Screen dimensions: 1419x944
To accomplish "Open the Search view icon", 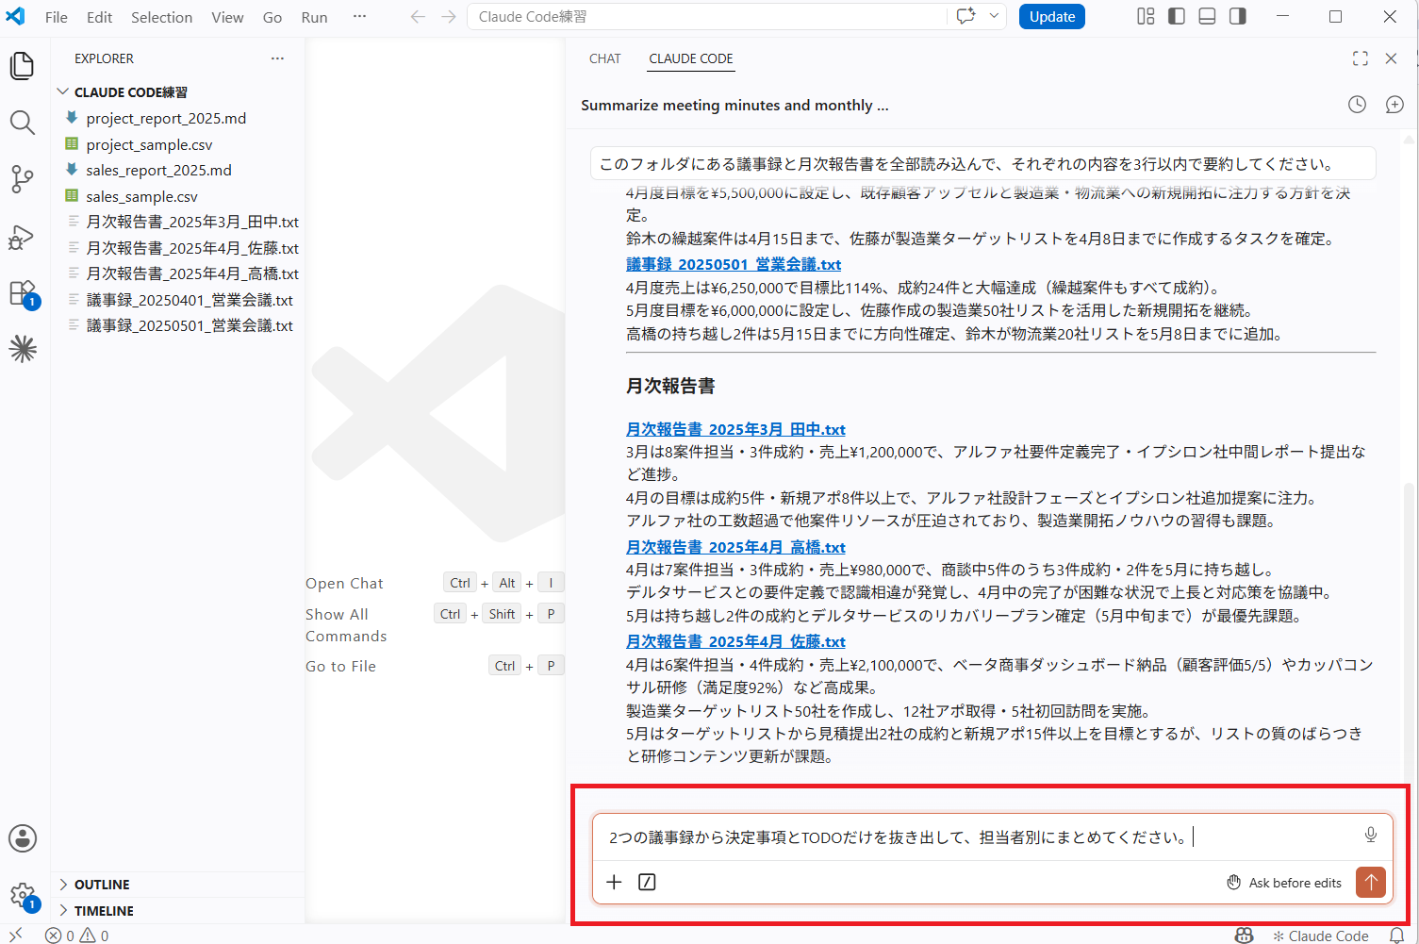I will pos(23,123).
